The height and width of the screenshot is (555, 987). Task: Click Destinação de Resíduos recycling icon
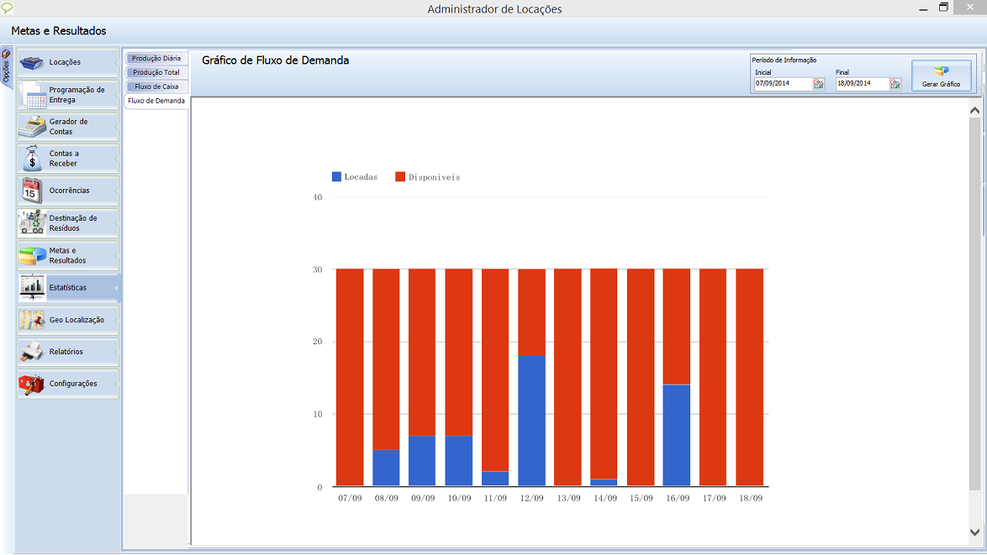[x=32, y=223]
